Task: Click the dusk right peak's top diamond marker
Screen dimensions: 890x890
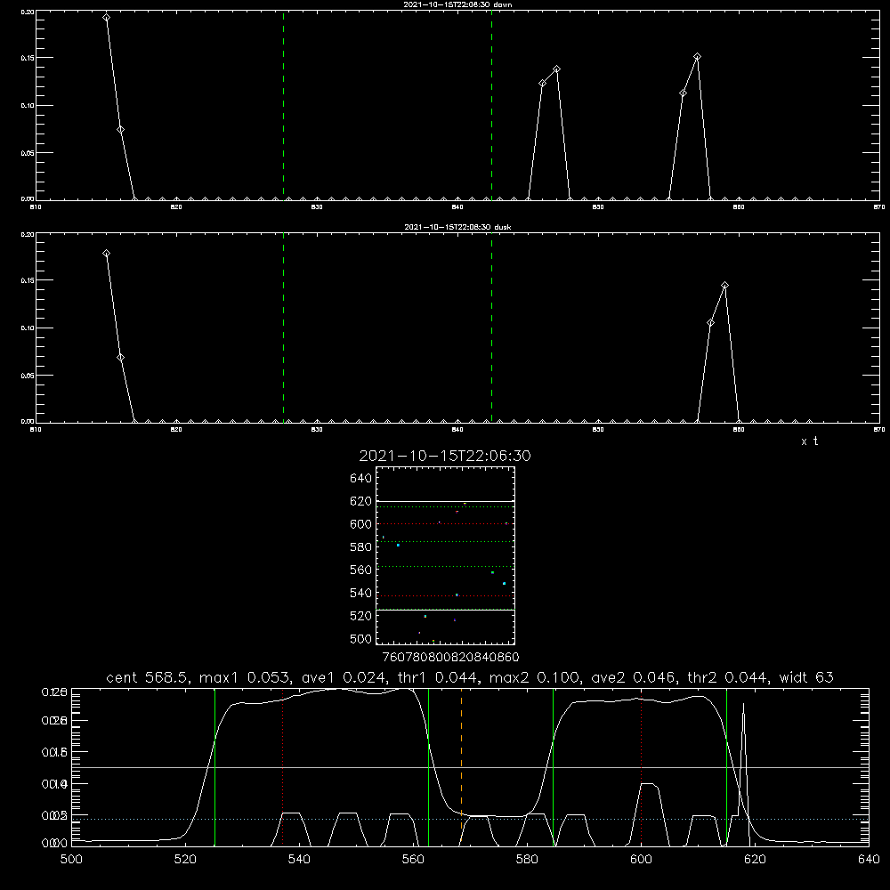Action: pyautogui.click(x=724, y=286)
